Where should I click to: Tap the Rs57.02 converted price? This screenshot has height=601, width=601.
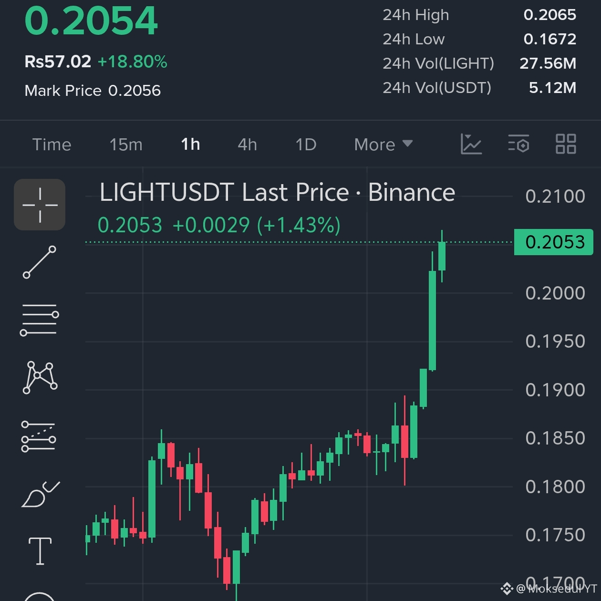point(58,62)
